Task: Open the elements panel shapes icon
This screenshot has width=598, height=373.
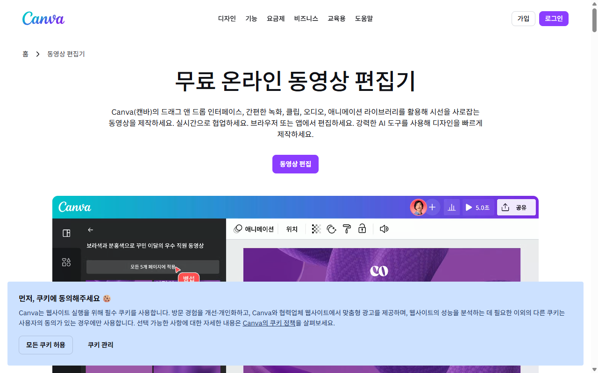Action: click(x=67, y=262)
